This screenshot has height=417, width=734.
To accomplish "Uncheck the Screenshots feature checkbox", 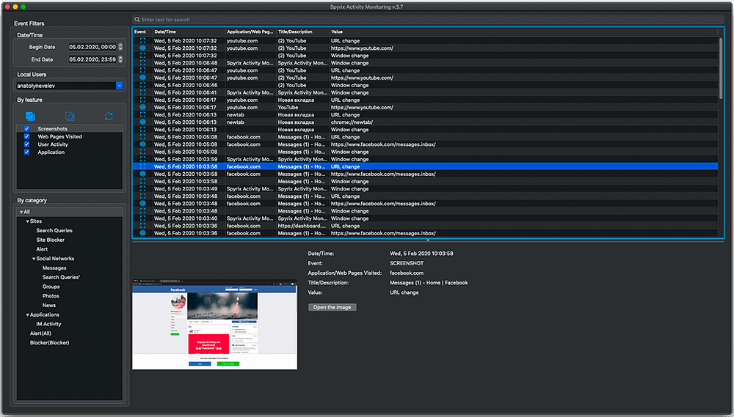I will pyautogui.click(x=26, y=128).
